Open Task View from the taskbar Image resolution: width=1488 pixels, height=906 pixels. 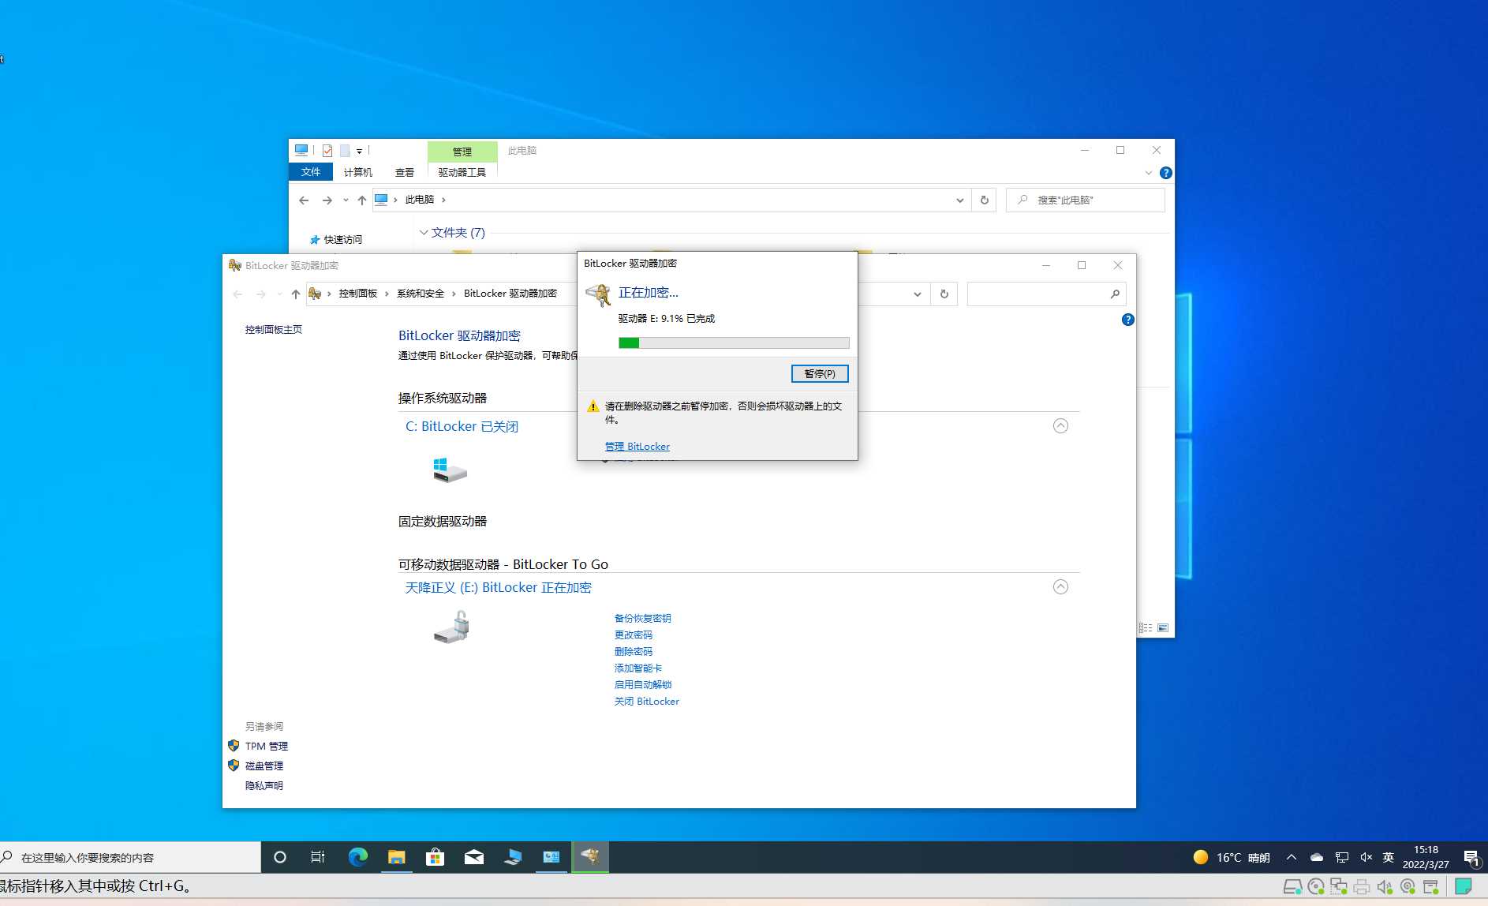(318, 857)
